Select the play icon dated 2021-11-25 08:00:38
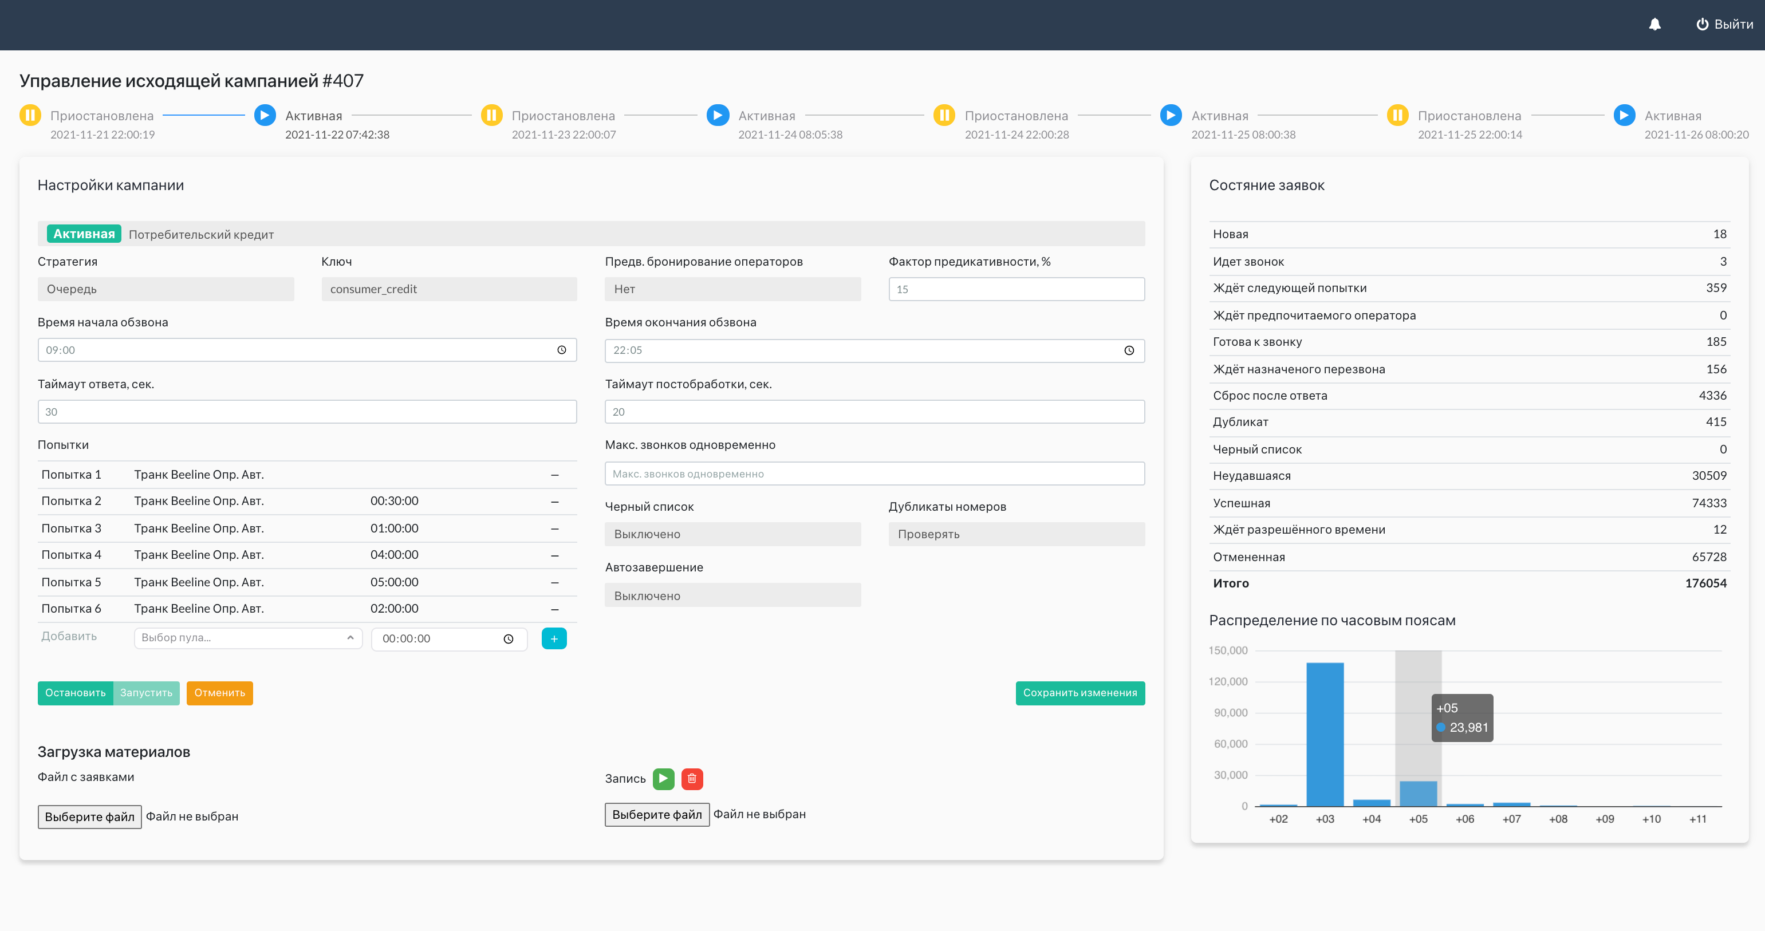This screenshot has width=1765, height=931. point(1171,115)
